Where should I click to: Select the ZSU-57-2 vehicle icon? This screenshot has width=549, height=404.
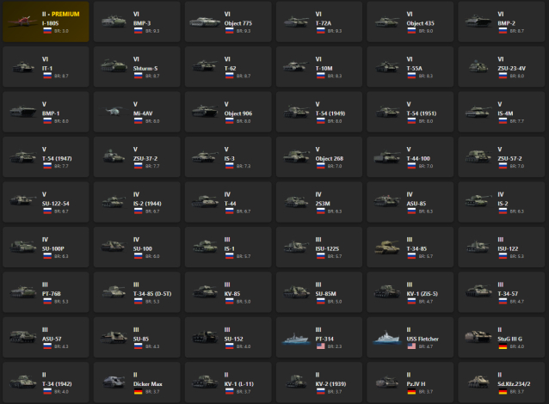point(478,156)
